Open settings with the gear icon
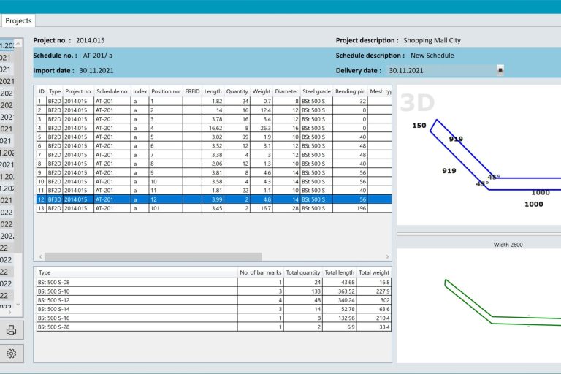Screen dimensions: 561x374 point(11,354)
